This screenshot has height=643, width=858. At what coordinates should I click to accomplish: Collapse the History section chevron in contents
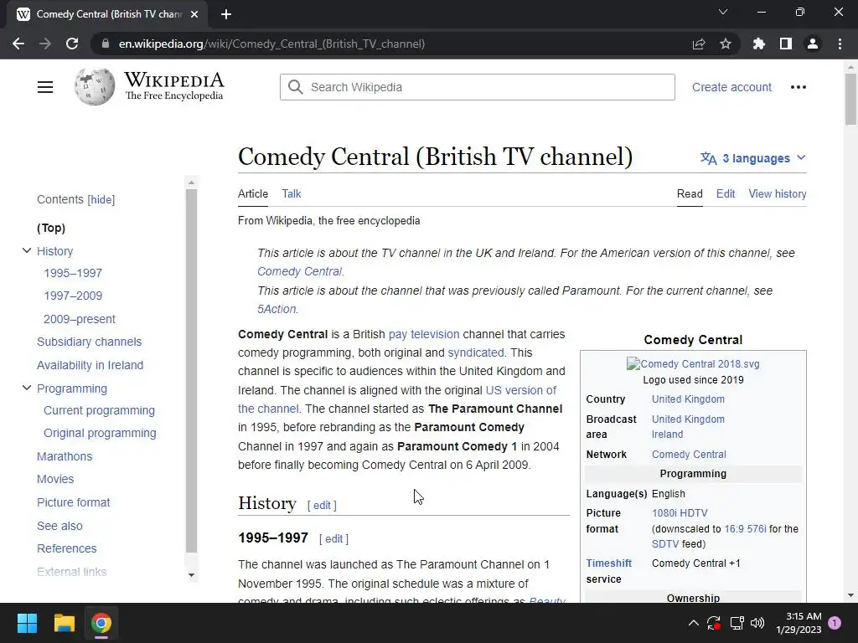[26, 250]
